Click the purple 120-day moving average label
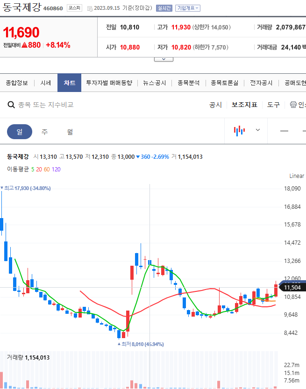 coord(56,170)
